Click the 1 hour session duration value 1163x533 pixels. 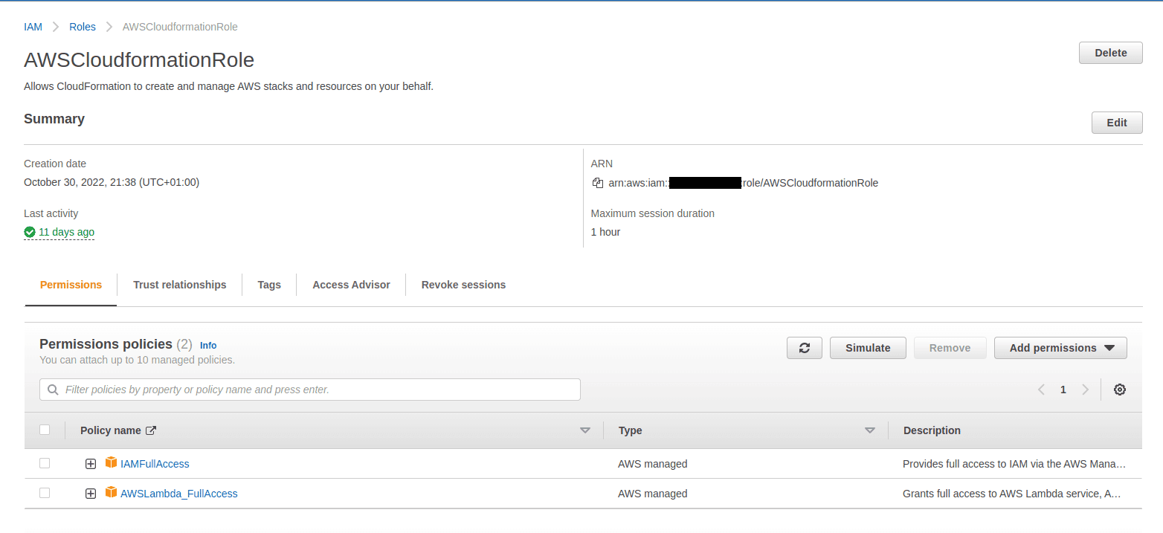605,232
